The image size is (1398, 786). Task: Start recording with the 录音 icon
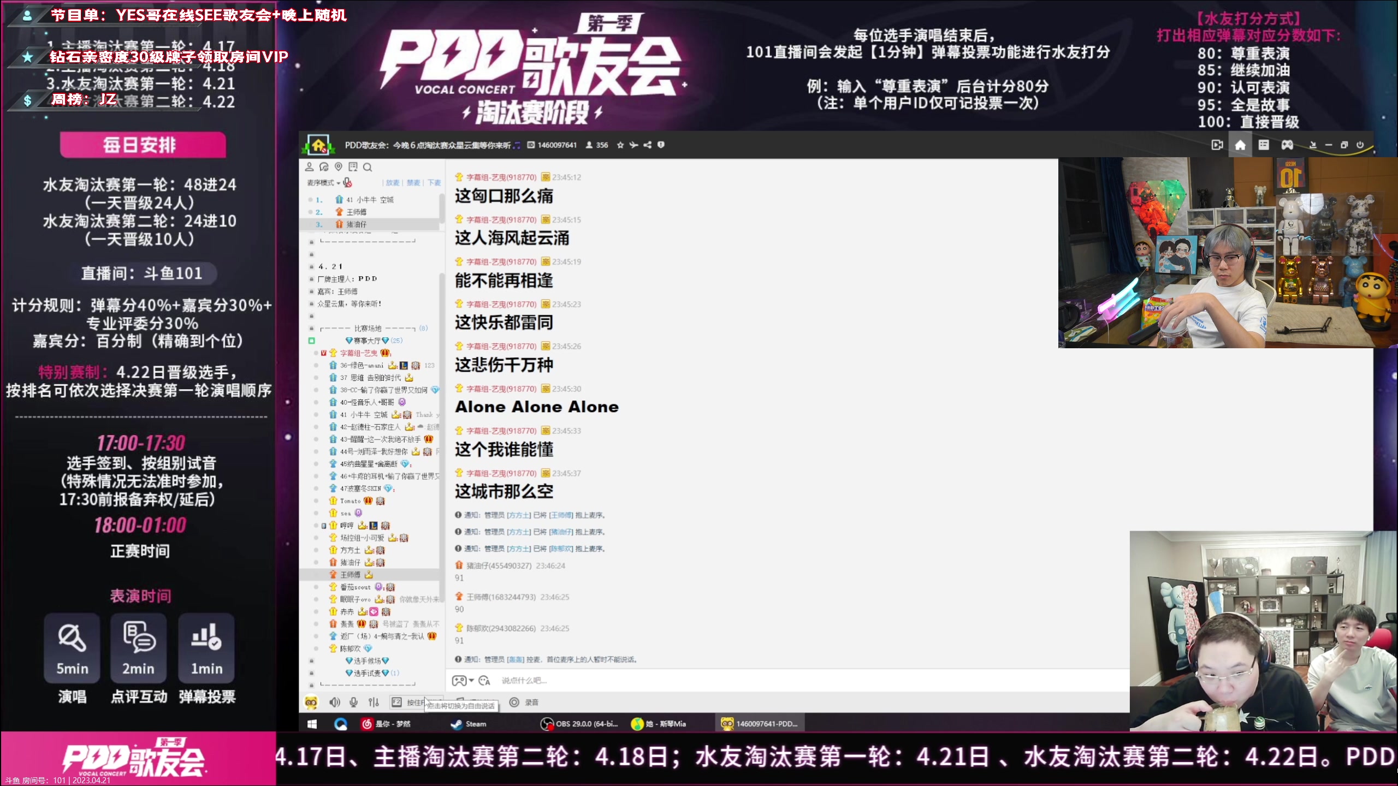pyautogui.click(x=514, y=702)
